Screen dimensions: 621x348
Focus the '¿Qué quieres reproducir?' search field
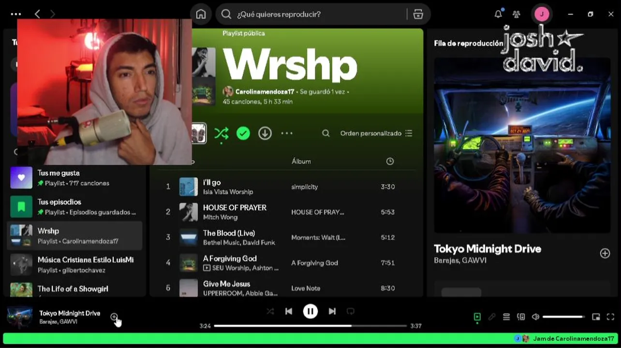click(x=322, y=14)
